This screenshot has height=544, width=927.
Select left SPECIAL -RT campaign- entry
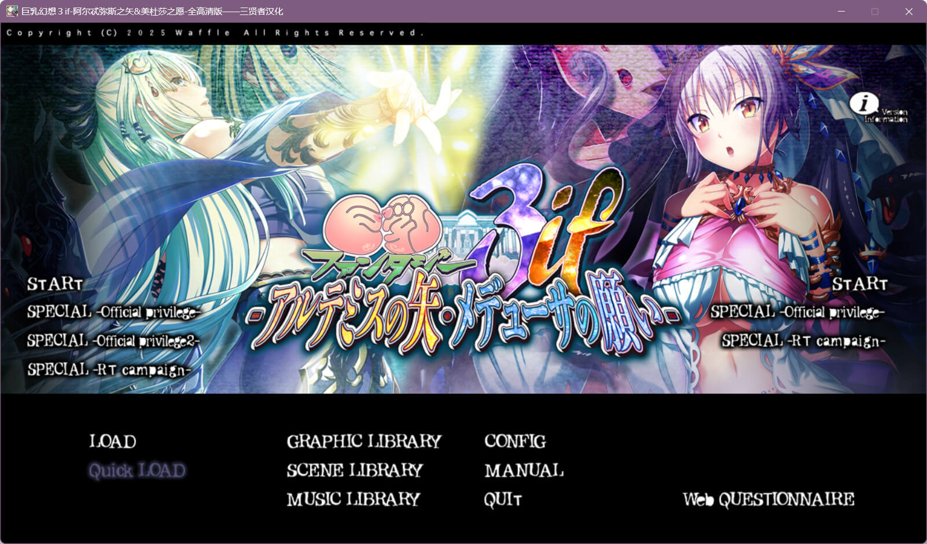(109, 370)
